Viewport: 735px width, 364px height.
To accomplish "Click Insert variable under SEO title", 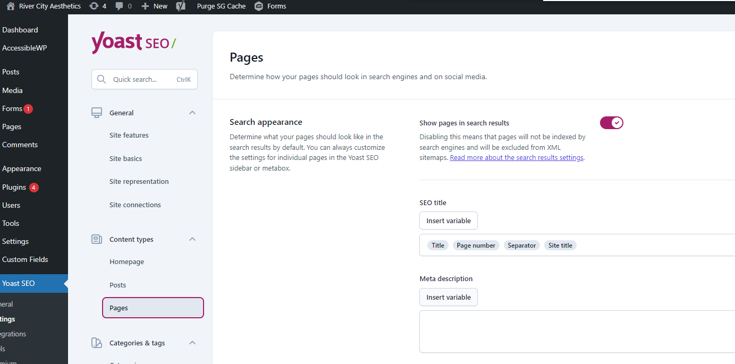I will tap(449, 221).
